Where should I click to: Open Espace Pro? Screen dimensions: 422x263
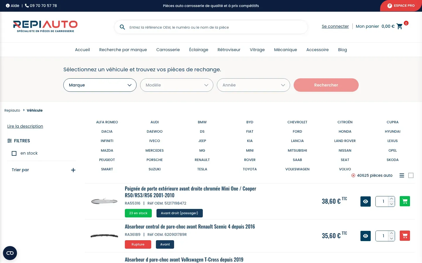pos(401,6)
